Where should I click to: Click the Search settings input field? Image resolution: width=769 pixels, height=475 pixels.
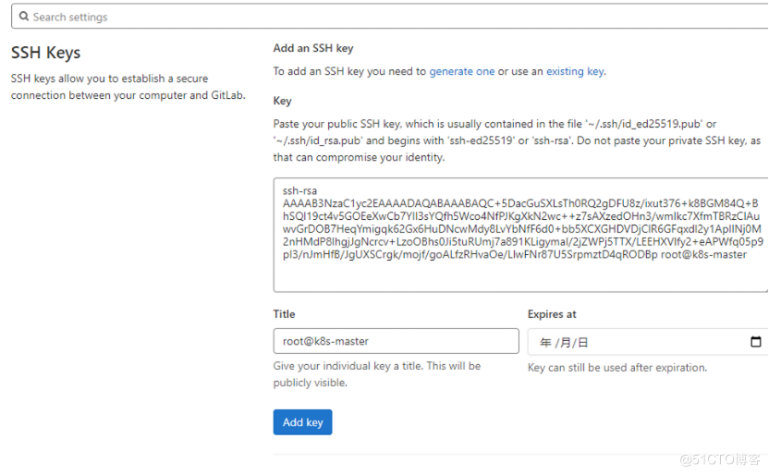(x=390, y=17)
